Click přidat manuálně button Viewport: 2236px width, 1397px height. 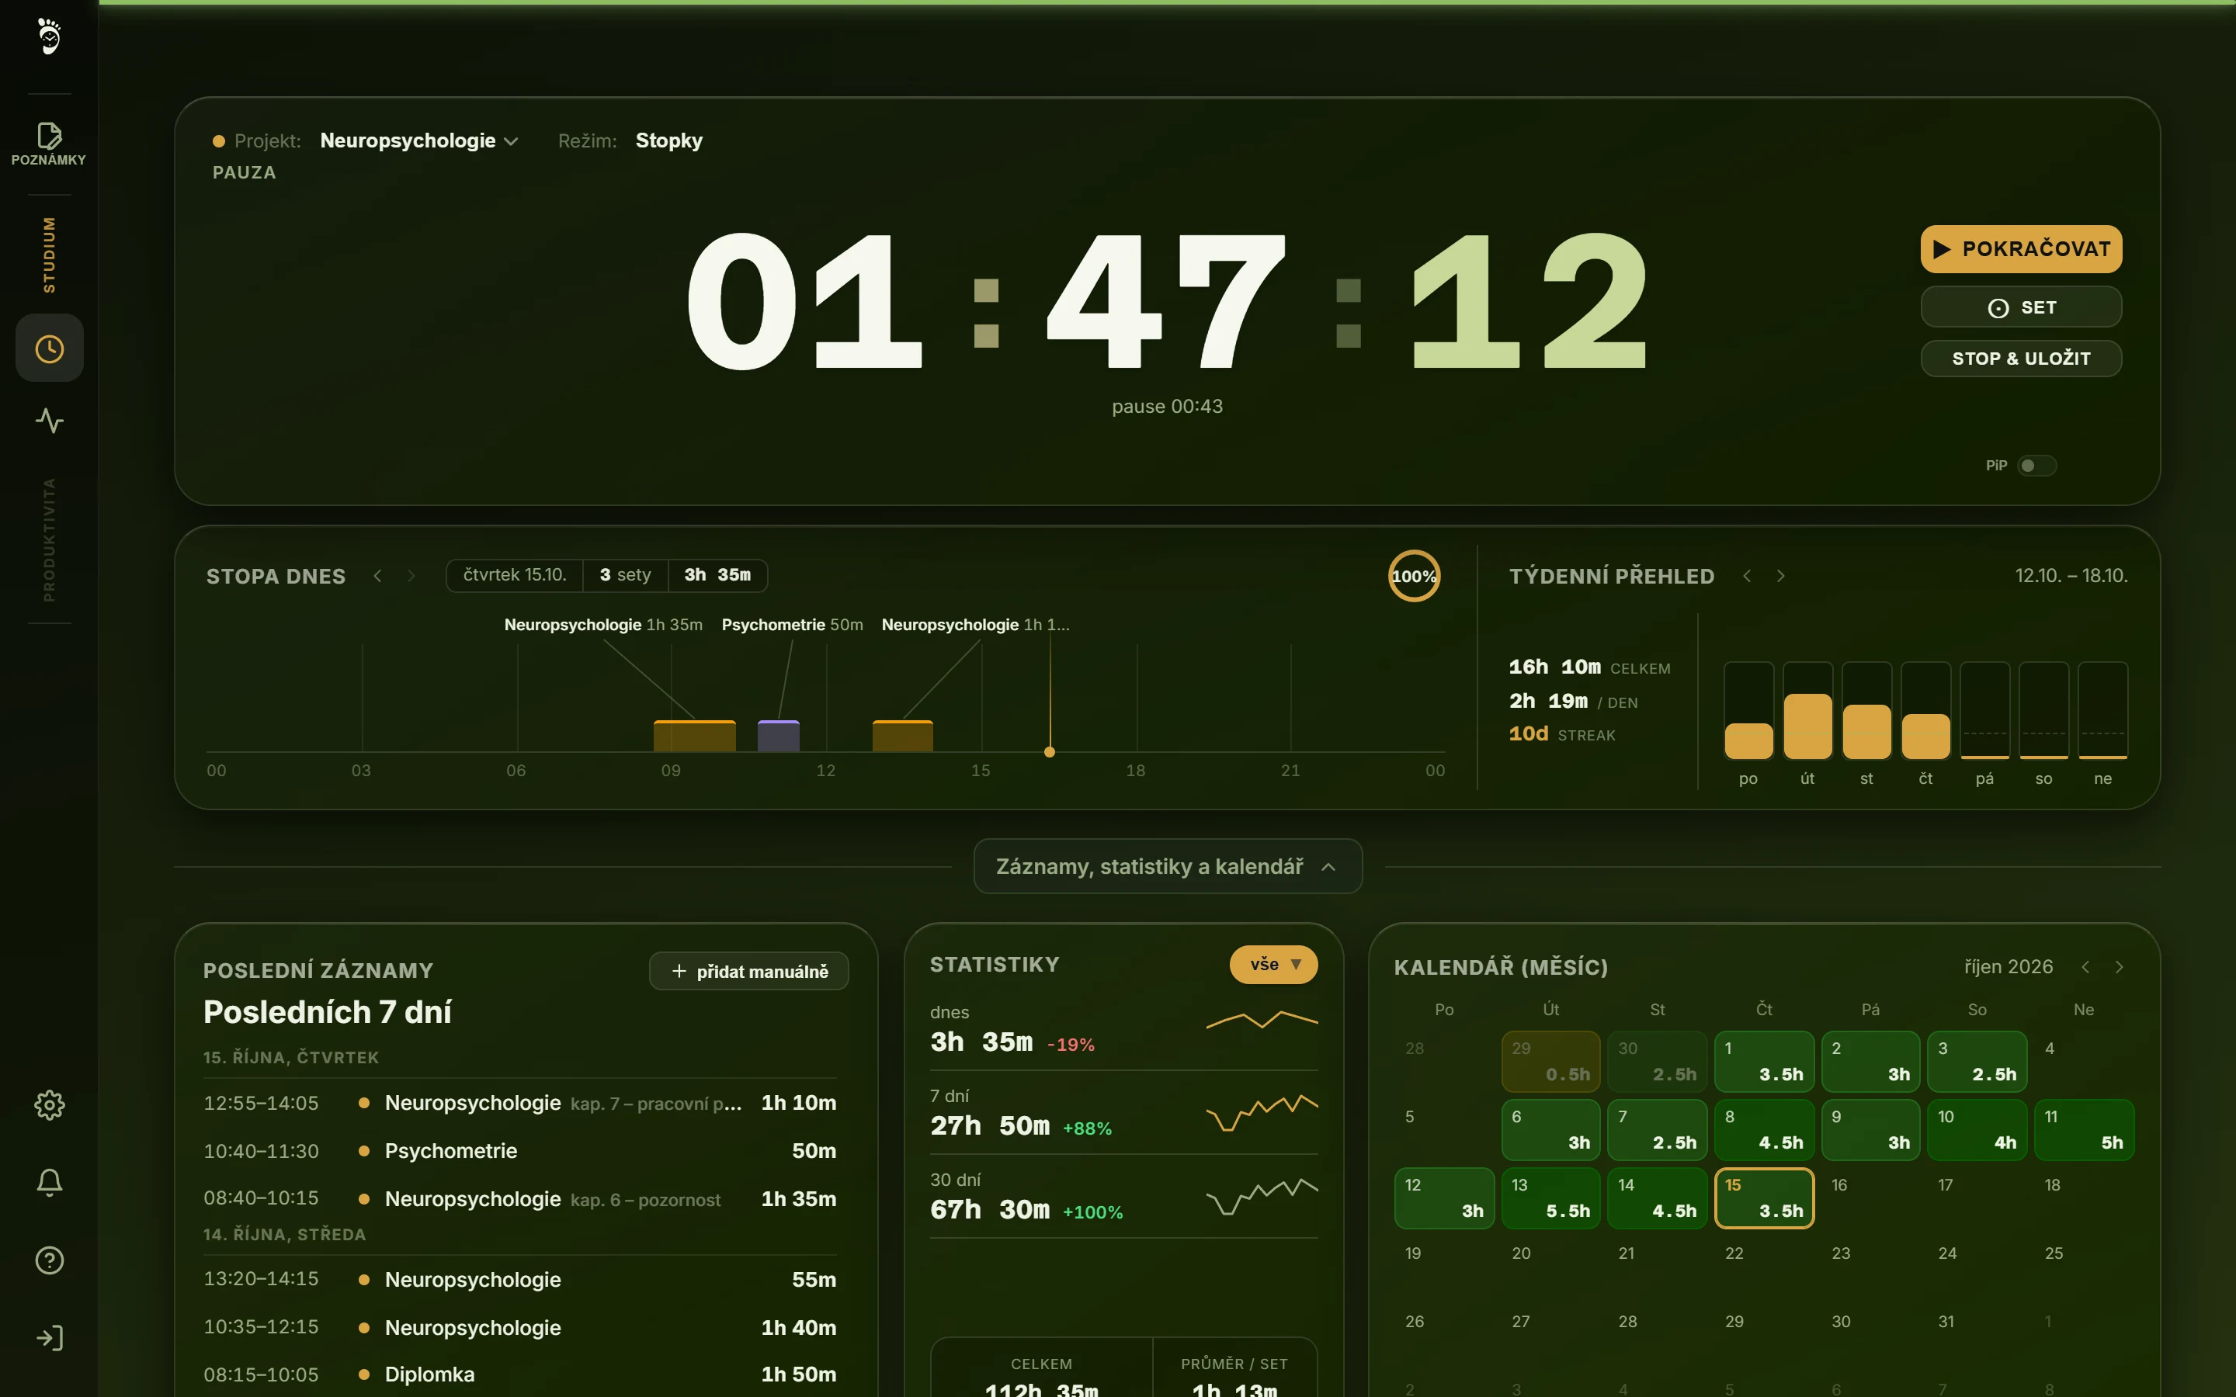click(748, 971)
